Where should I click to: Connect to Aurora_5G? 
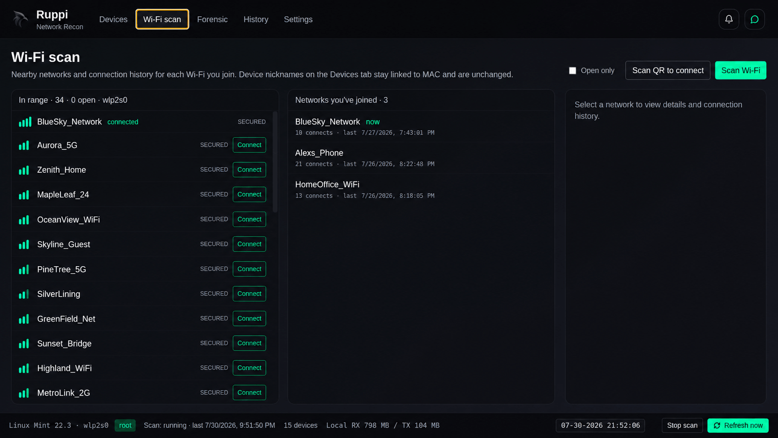click(249, 145)
